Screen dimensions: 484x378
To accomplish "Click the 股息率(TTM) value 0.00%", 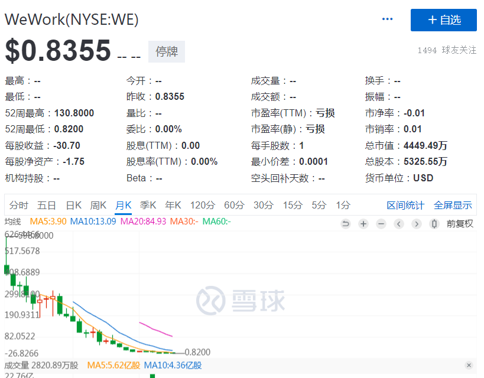I will pos(204,161).
